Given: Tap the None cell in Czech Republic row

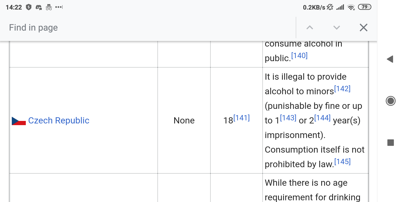Looking at the screenshot, I should pos(184,120).
